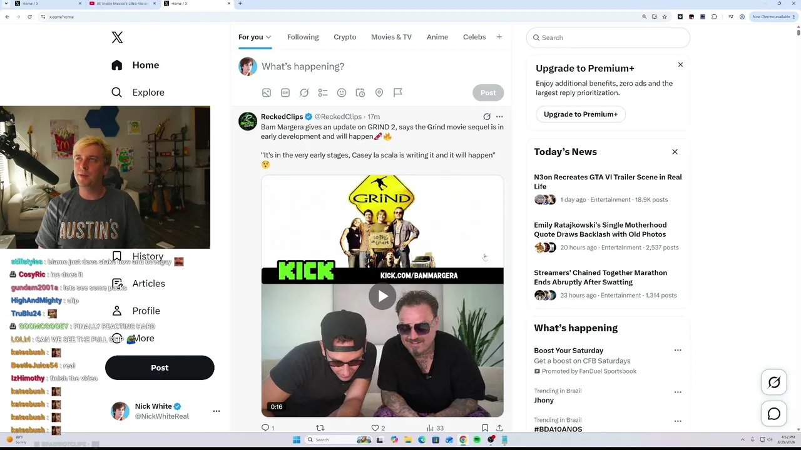Bookmark this page with the star icon
The height and width of the screenshot is (450, 801).
coord(665,17)
